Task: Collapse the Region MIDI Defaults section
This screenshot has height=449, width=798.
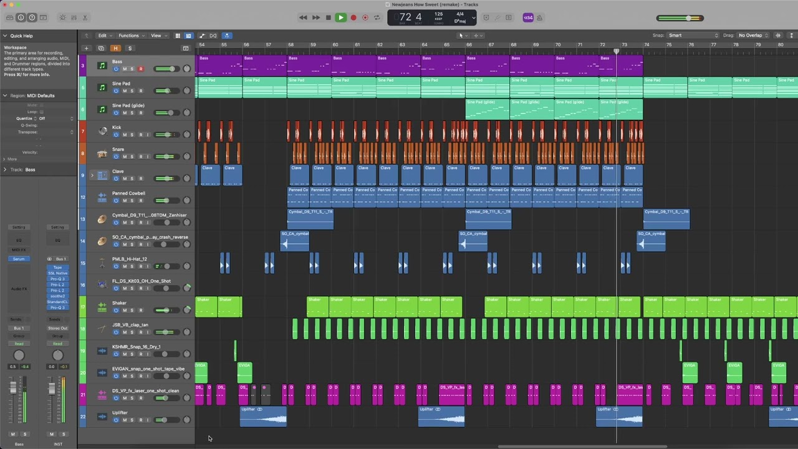Action: click(5, 95)
